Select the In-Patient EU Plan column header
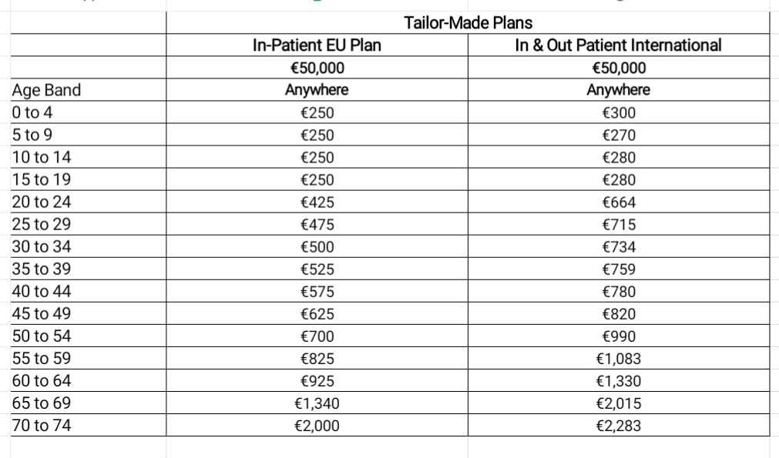Image resolution: width=779 pixels, height=458 pixels. pyautogui.click(x=317, y=45)
